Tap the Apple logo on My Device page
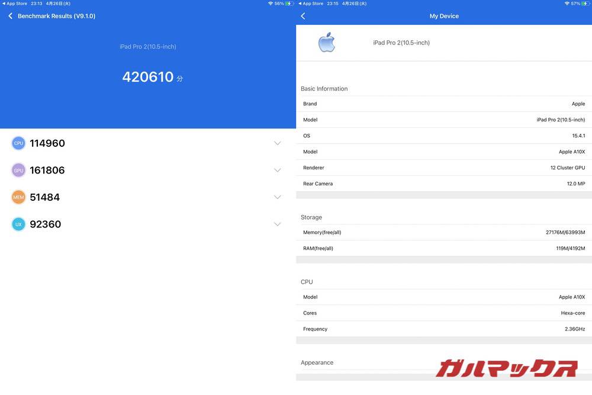The width and height of the screenshot is (592, 395). click(326, 42)
